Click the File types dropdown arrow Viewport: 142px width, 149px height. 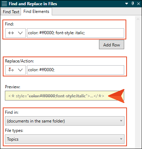121,139
